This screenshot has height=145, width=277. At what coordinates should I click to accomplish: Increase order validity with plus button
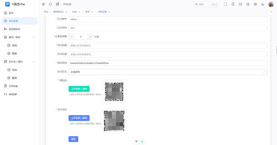[90, 36]
